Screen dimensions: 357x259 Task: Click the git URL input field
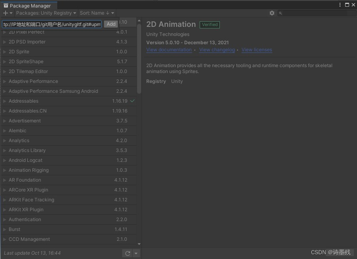click(x=51, y=24)
